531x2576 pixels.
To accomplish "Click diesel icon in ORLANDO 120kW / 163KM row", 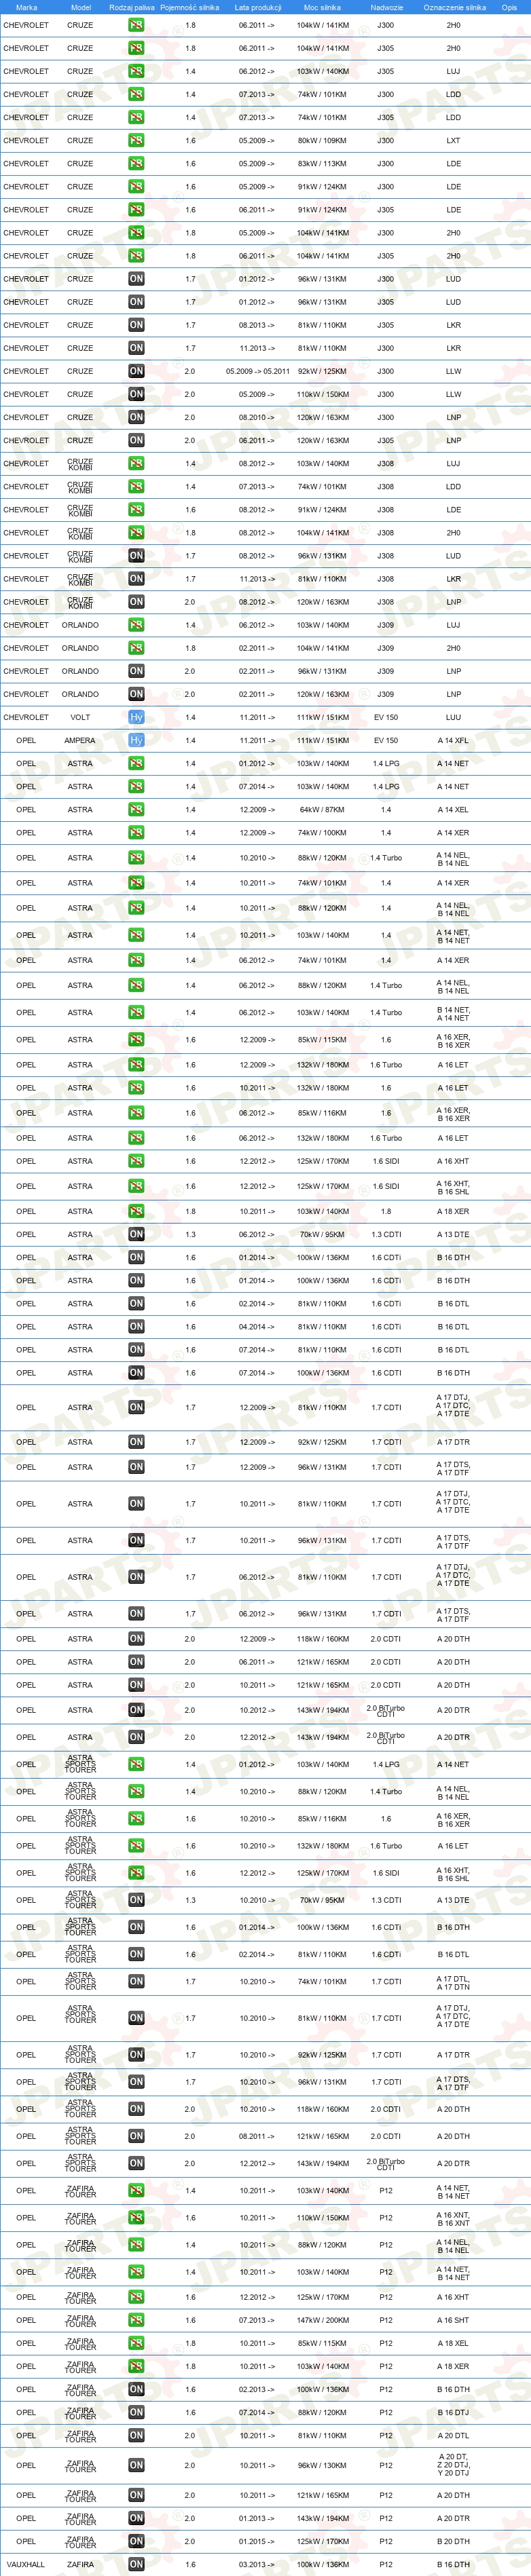I will 136,694.
